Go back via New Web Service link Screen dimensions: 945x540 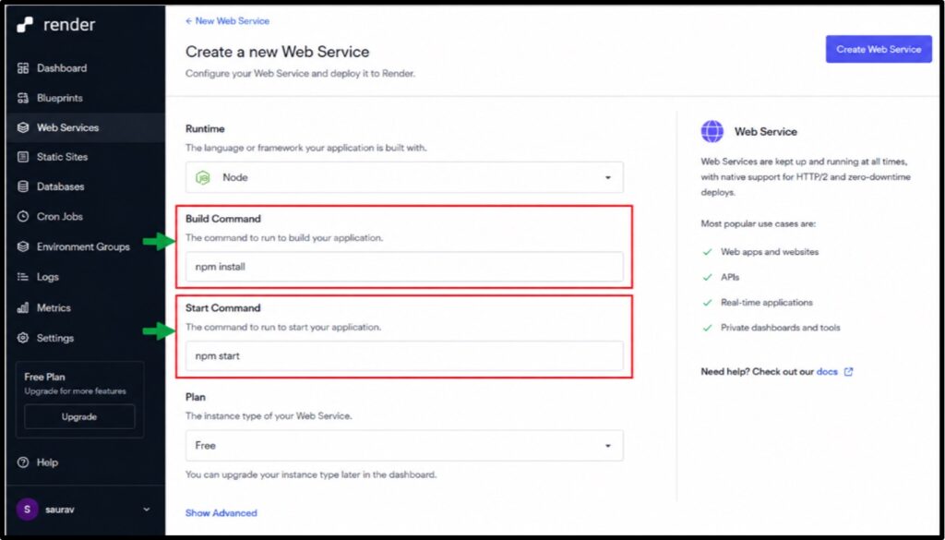(x=227, y=20)
